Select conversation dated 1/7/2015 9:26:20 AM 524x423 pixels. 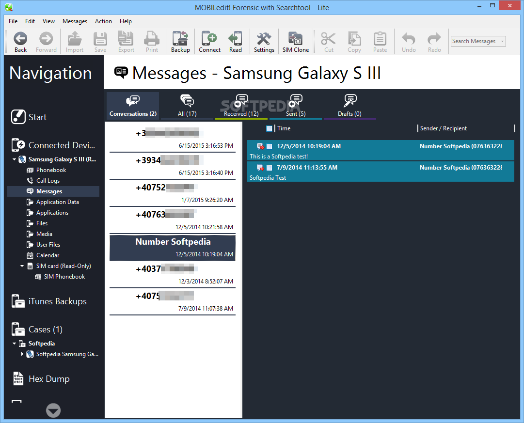coord(173,193)
